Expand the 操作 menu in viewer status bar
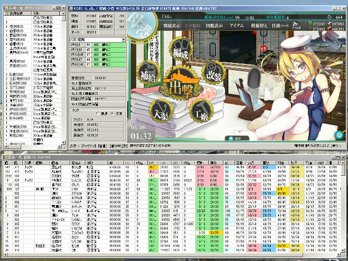Screen dimensions: 348x261 (x=335, y=145)
